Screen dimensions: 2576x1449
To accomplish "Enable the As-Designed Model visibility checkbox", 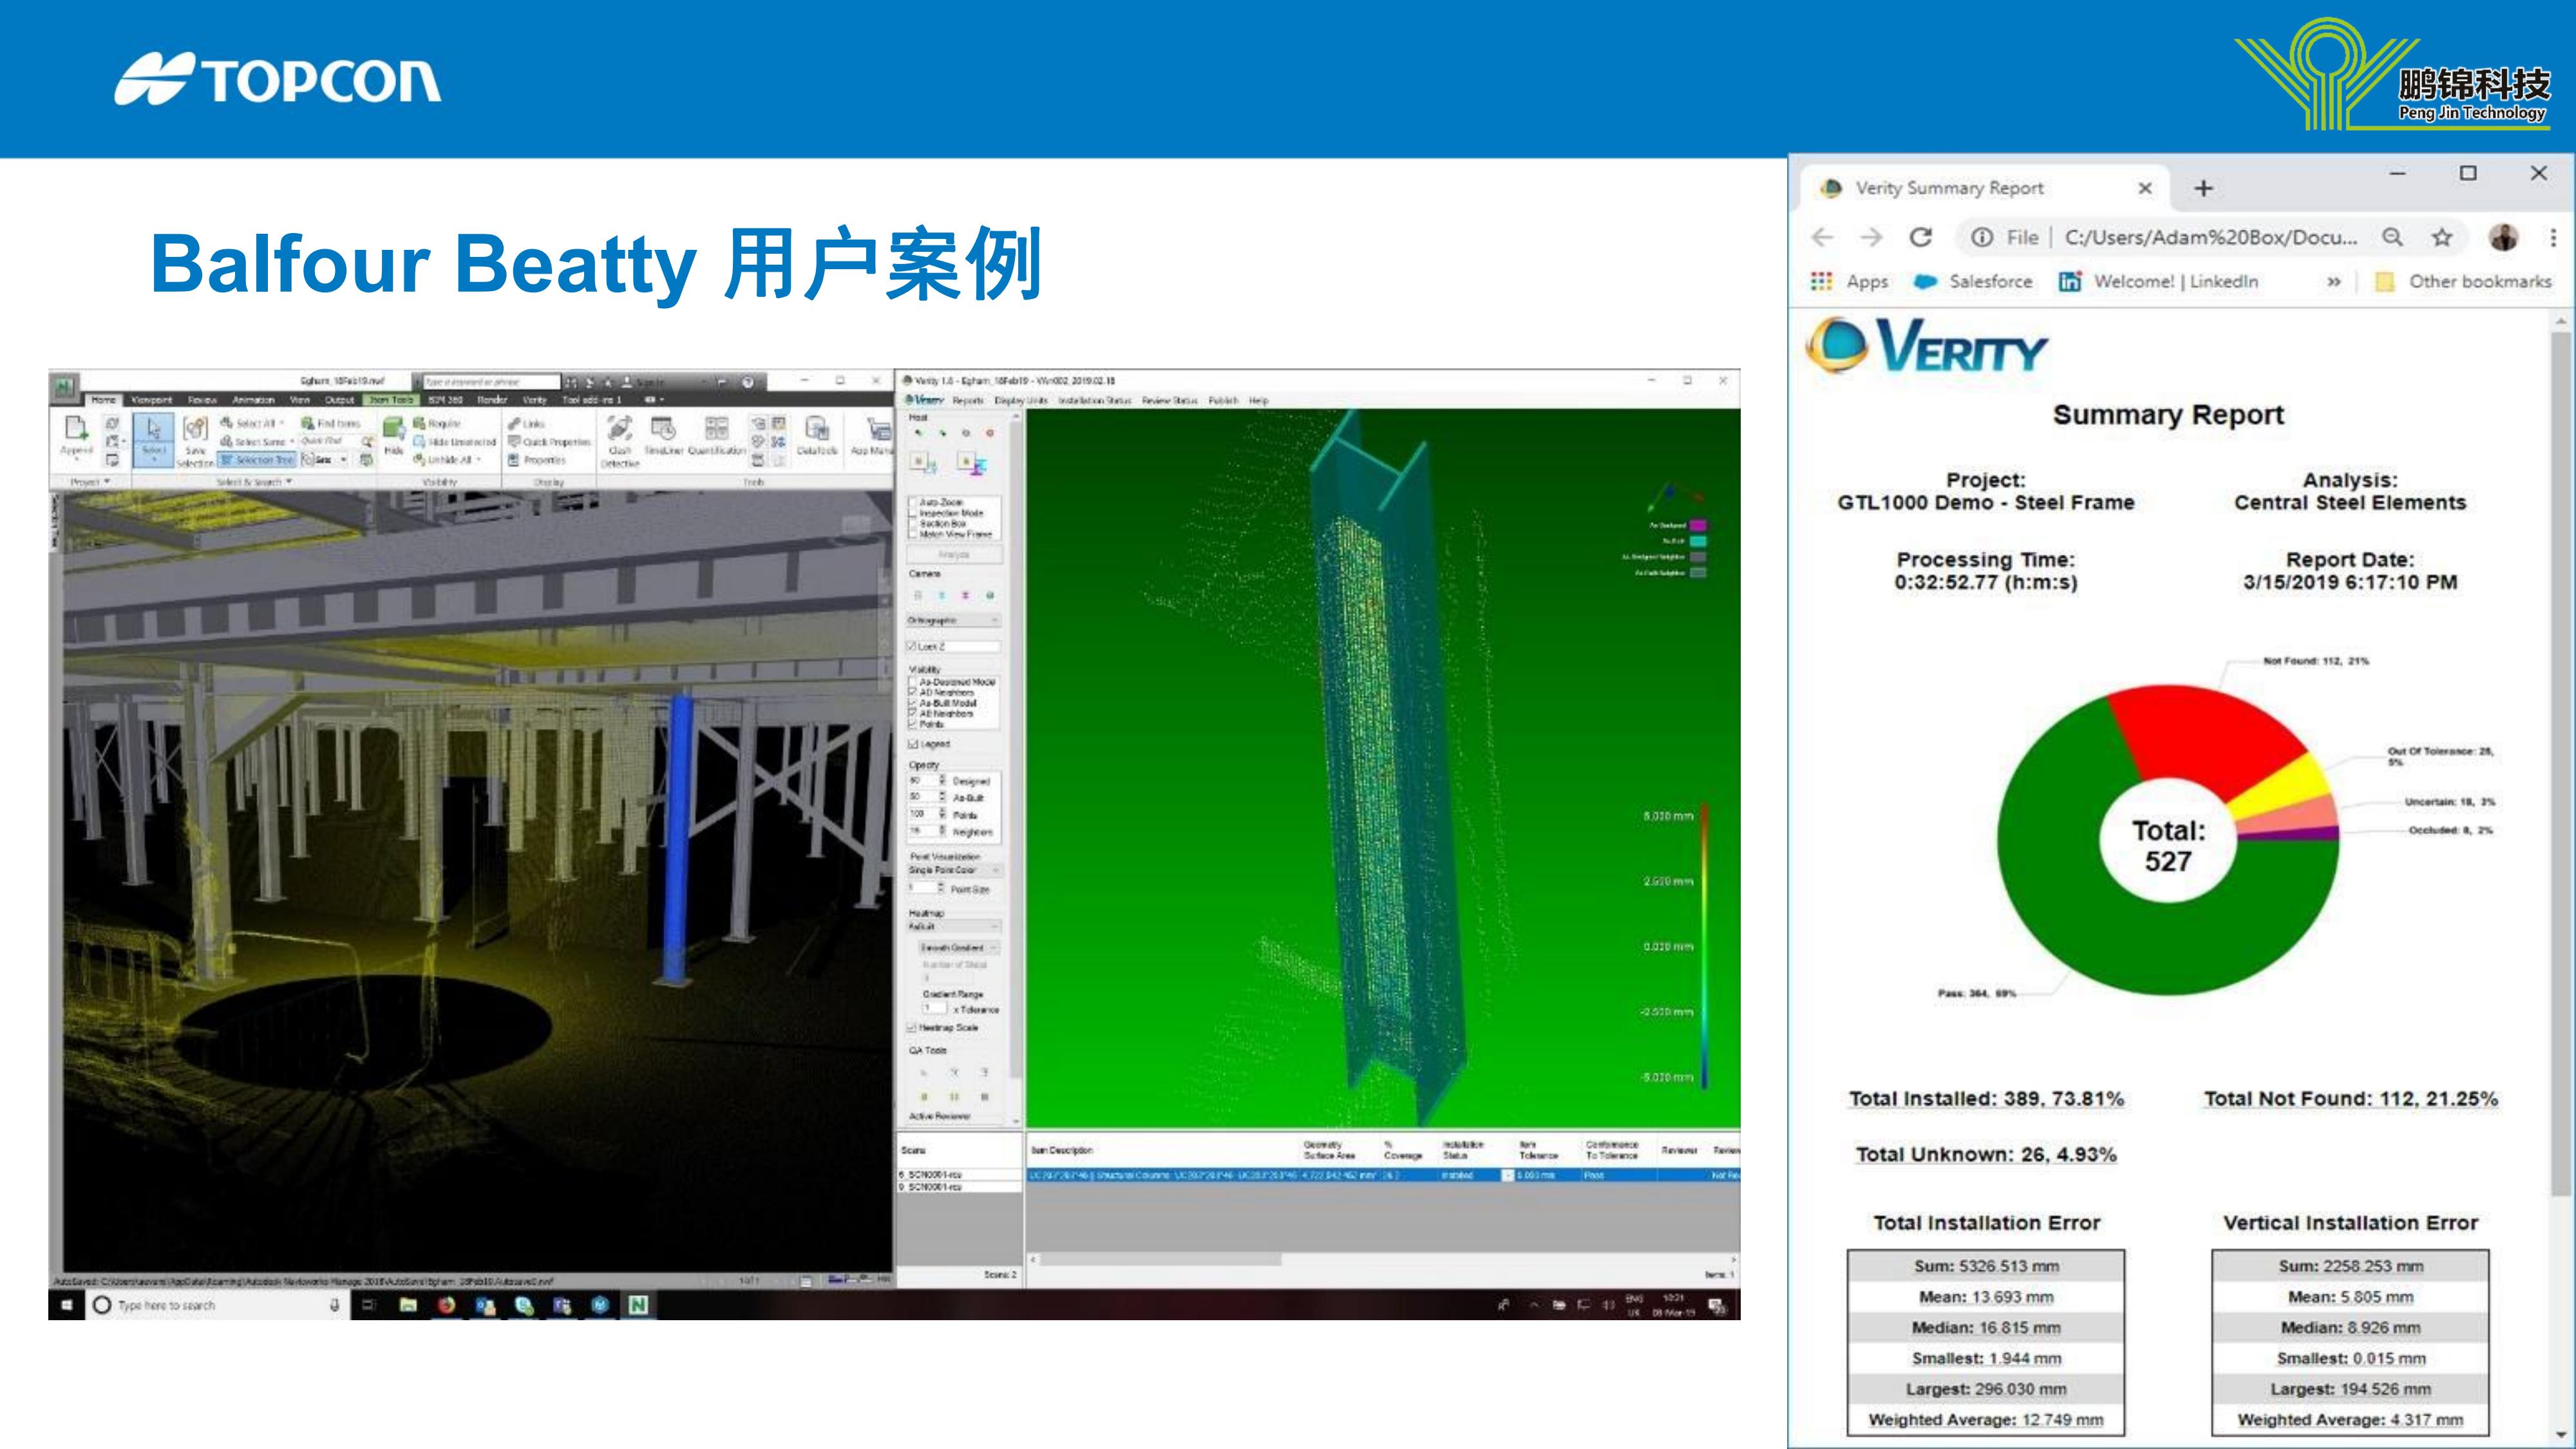I will point(912,682).
